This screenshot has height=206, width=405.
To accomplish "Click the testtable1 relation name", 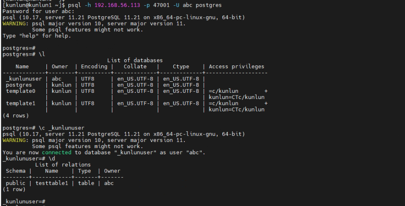I will pos(52,183).
